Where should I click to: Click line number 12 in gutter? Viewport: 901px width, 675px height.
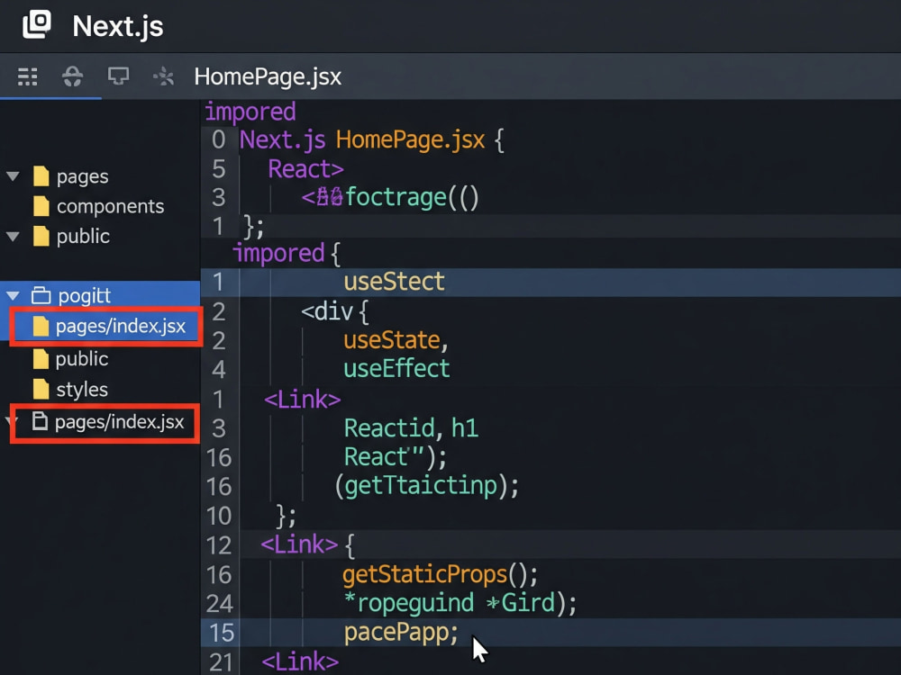(x=220, y=545)
